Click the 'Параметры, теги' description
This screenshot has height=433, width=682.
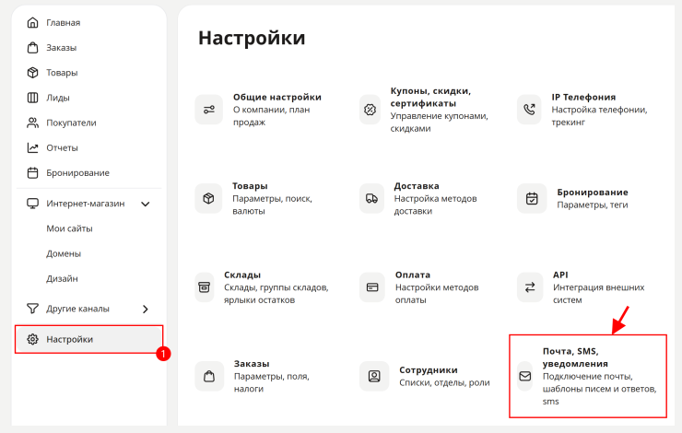point(593,205)
